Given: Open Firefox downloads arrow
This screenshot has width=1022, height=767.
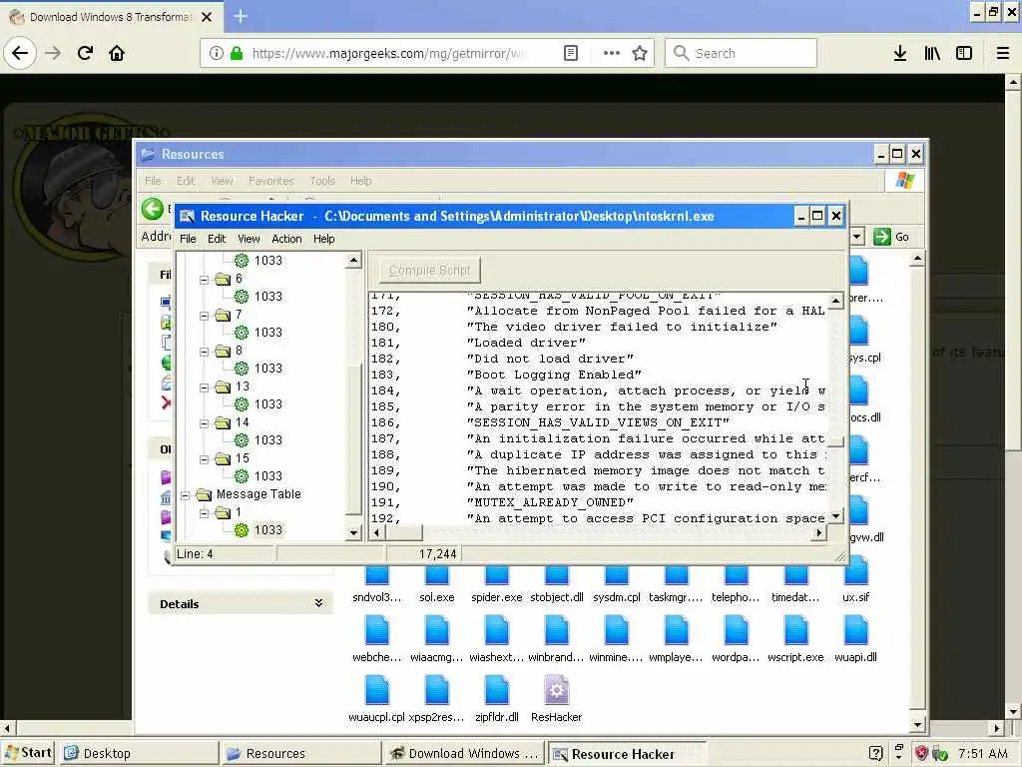Looking at the screenshot, I should tap(900, 53).
